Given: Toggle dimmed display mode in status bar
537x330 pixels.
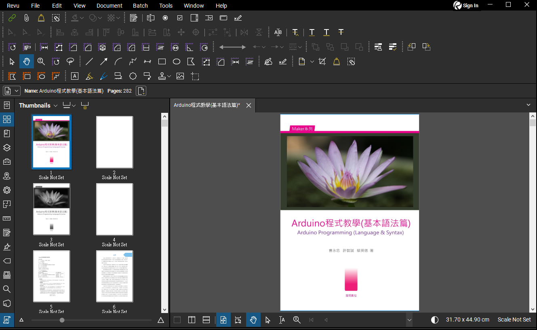Looking at the screenshot, I should 435,320.
